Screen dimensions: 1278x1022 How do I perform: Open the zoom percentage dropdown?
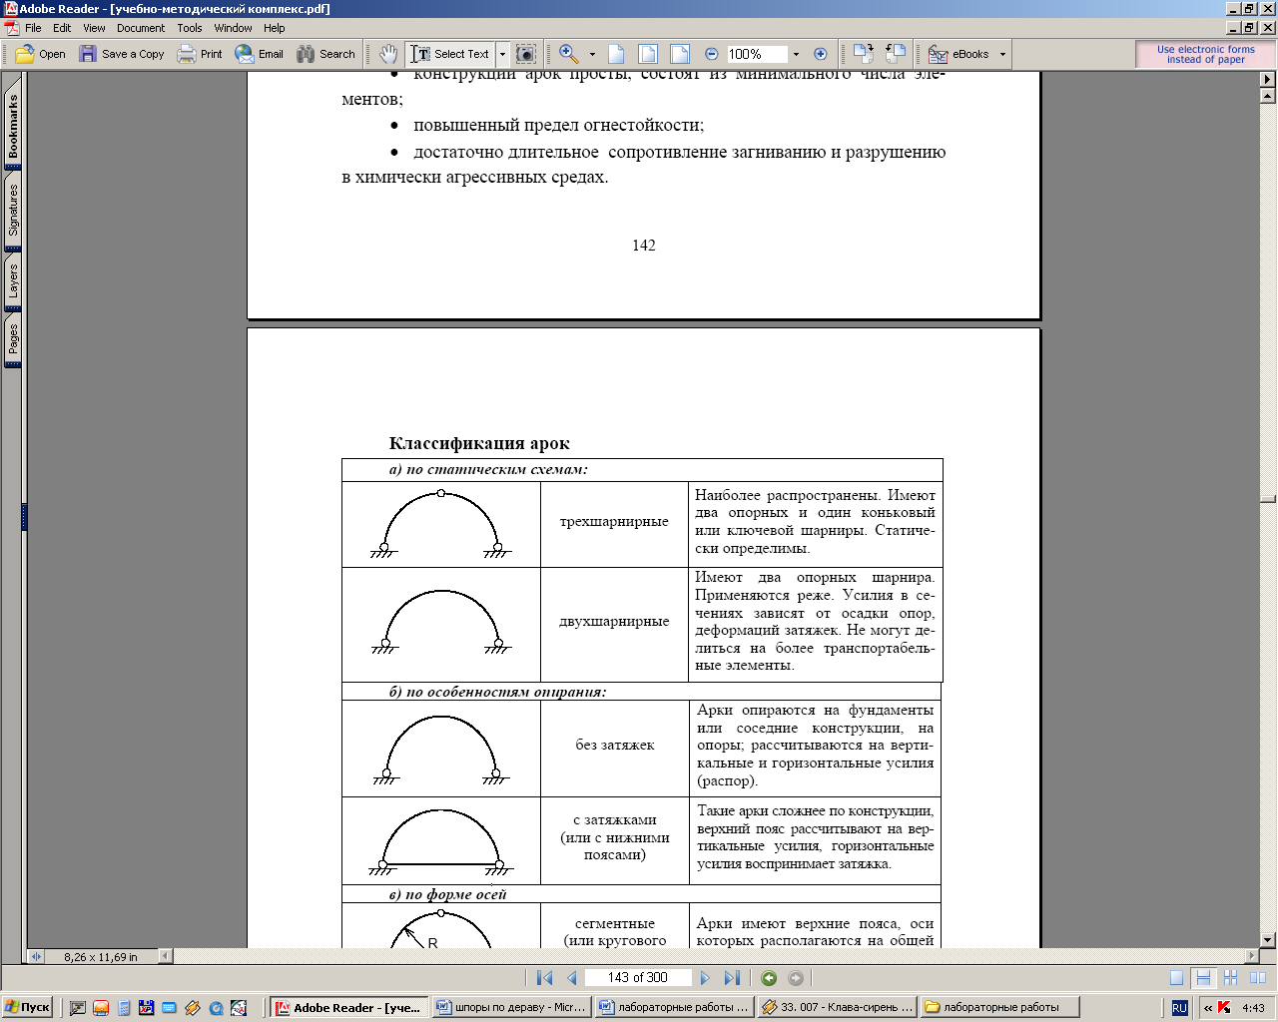[796, 54]
